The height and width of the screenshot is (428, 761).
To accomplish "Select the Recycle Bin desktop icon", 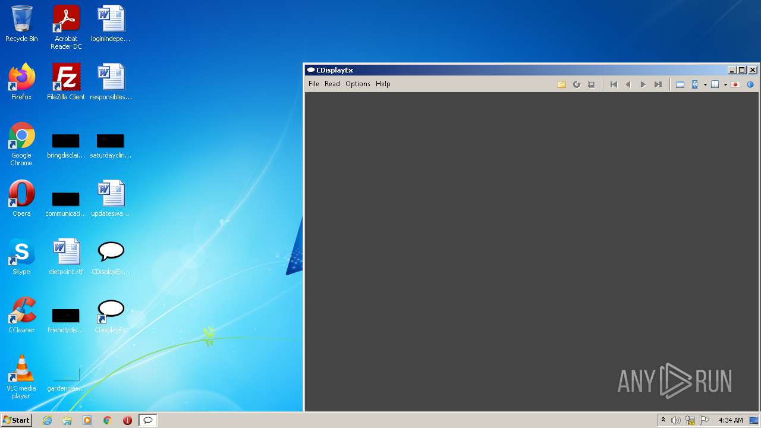I will click(x=21, y=24).
